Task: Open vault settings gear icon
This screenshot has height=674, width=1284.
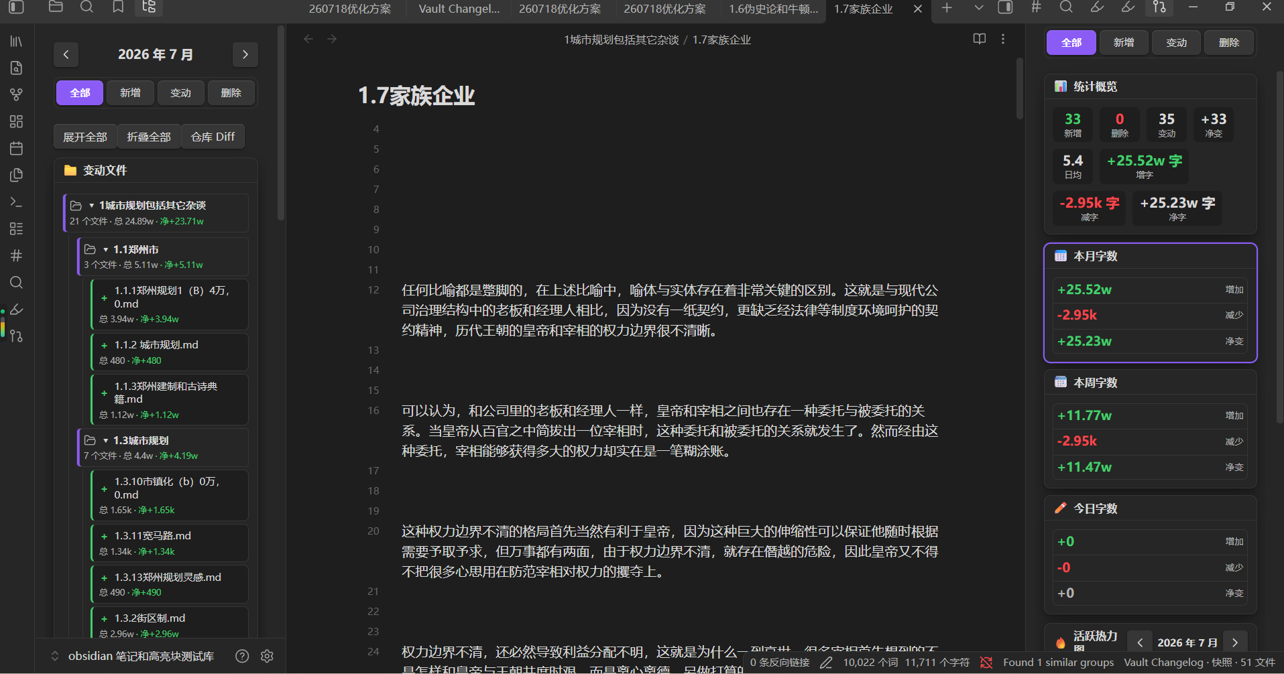Action: (267, 656)
